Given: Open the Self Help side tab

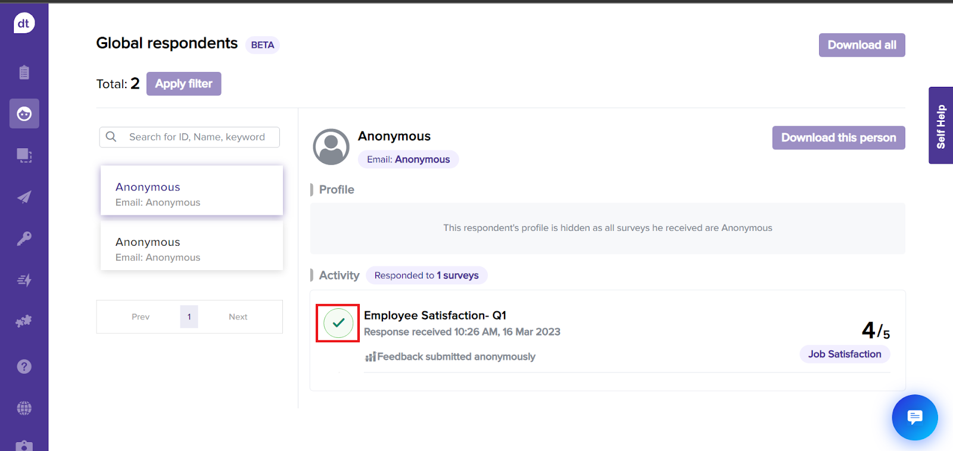Looking at the screenshot, I should [x=940, y=126].
